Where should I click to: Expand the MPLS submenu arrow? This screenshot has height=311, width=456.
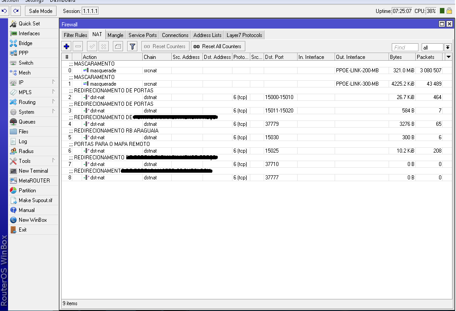click(x=54, y=91)
